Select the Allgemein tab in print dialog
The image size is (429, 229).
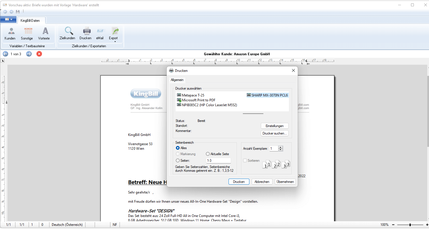point(177,80)
